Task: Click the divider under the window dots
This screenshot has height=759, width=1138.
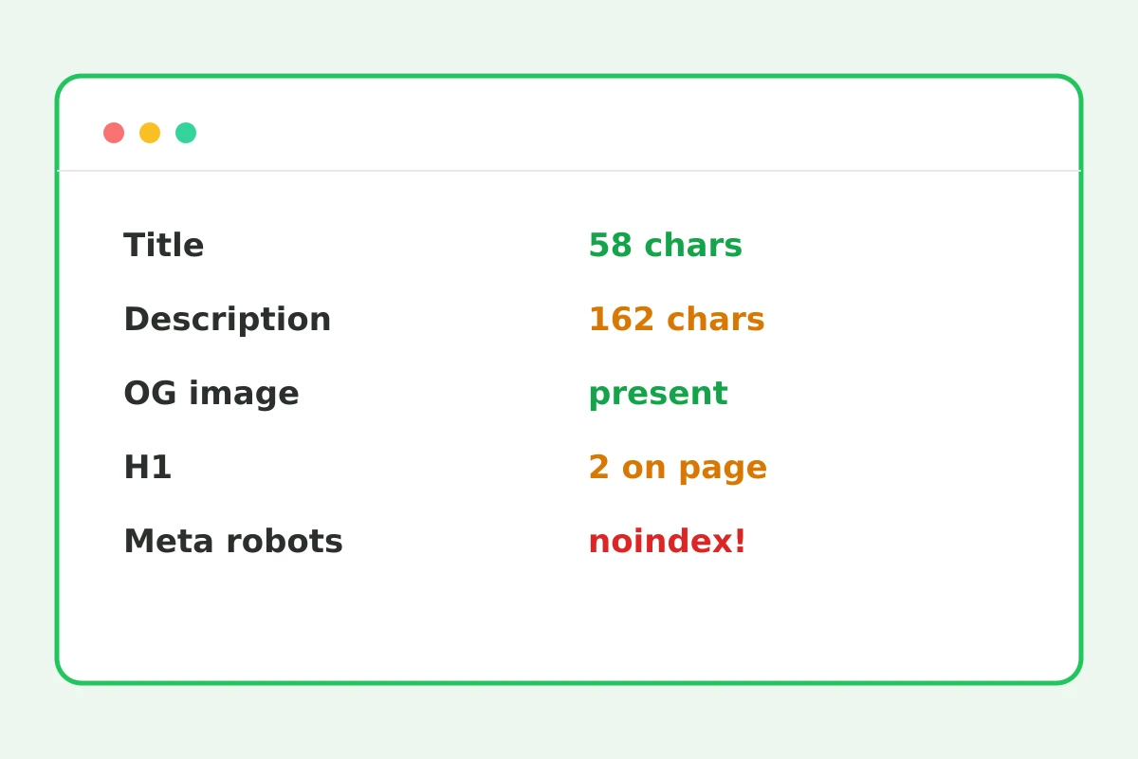Action: [569, 171]
